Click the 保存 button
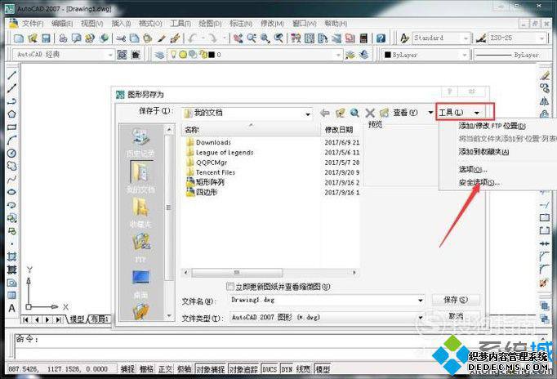 pyautogui.click(x=456, y=300)
